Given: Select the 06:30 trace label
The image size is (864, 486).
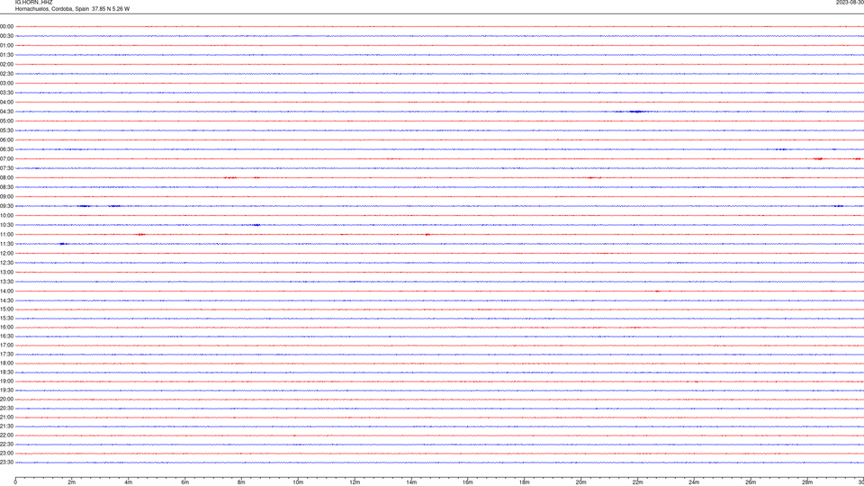Looking at the screenshot, I should [x=6, y=149].
